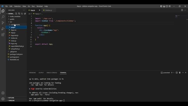
Task: Open the Run and Debug view
Action: [3, 29]
